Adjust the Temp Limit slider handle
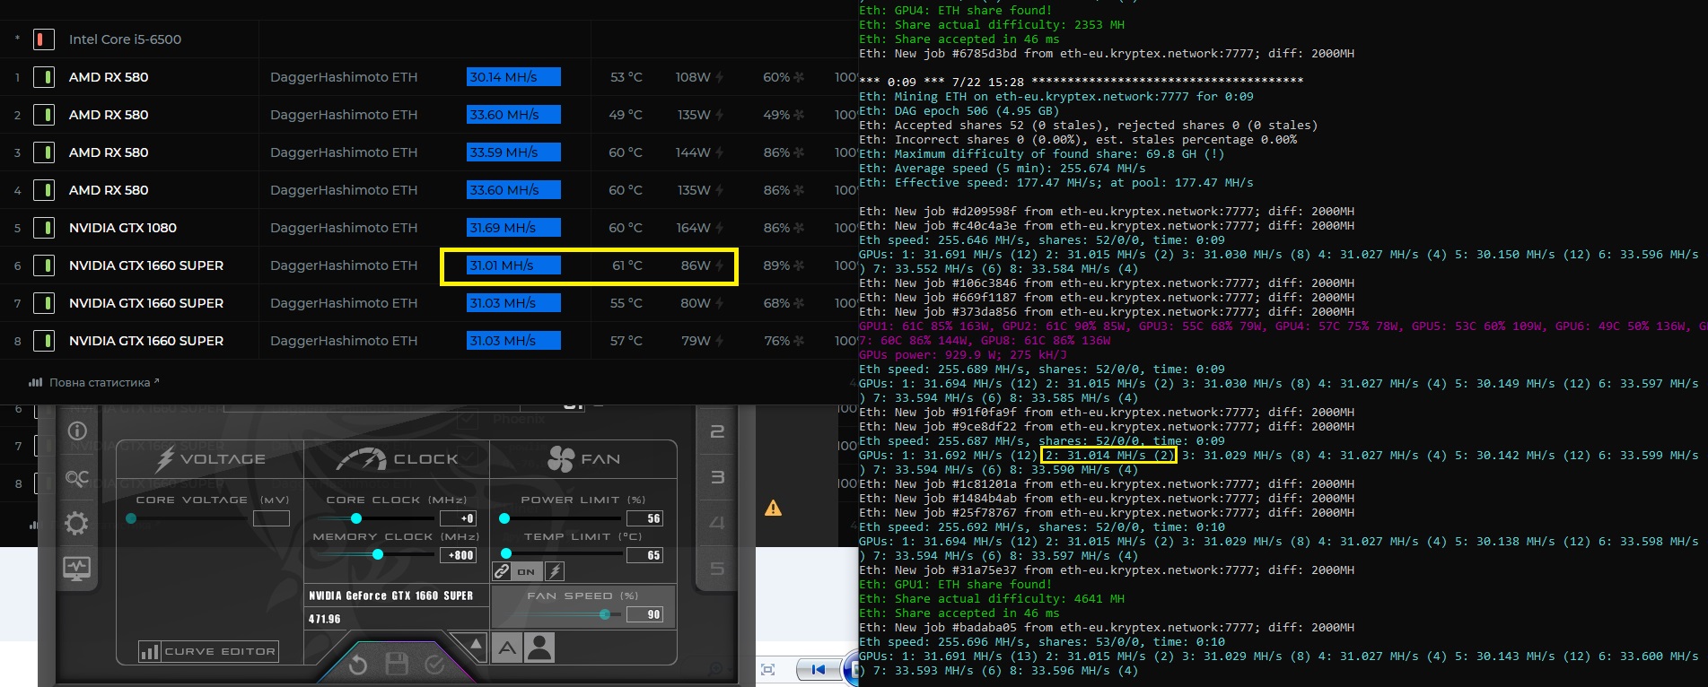The image size is (1708, 687). click(506, 554)
